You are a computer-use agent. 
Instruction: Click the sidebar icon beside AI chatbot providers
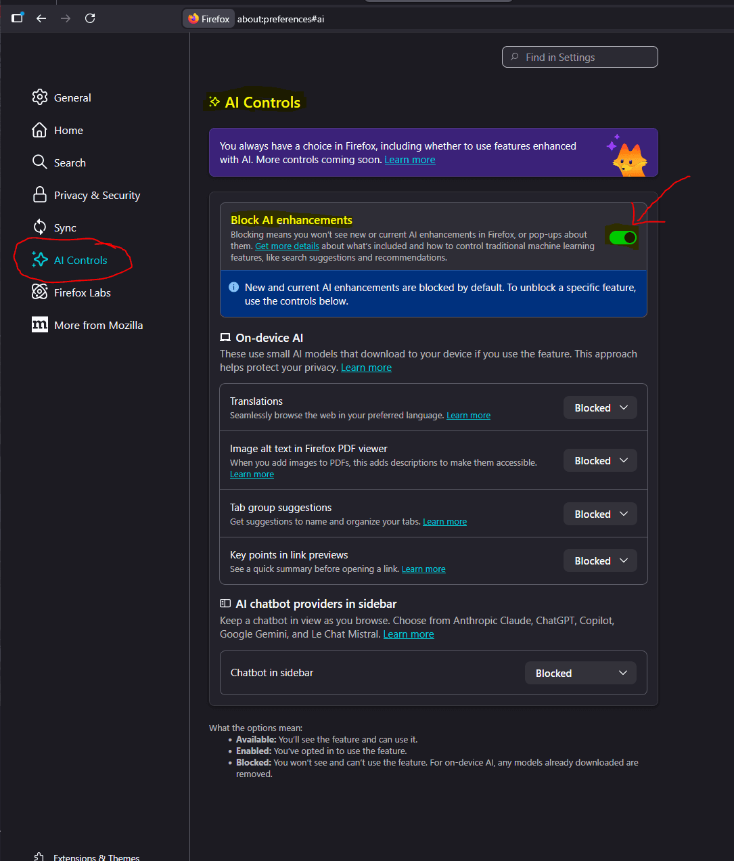(225, 603)
